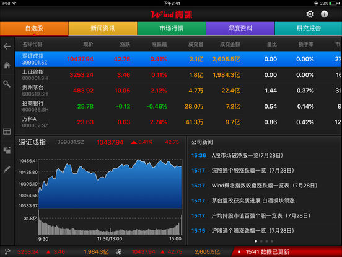Edit watchlist with pencil icon
Image resolution: width=342 pixels, height=257 pixels.
click(x=7, y=169)
